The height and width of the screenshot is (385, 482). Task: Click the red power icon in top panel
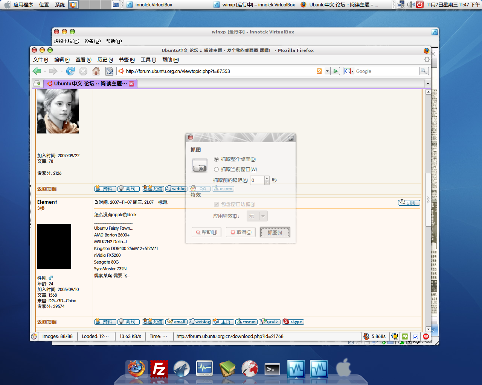tap(420, 5)
